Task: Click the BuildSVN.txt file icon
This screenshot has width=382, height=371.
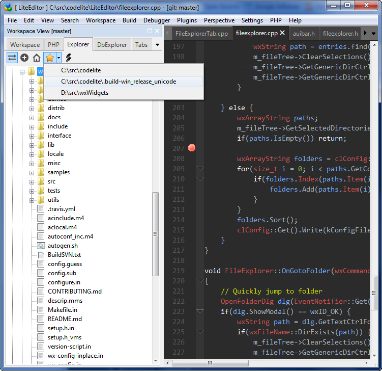Action: [x=41, y=255]
